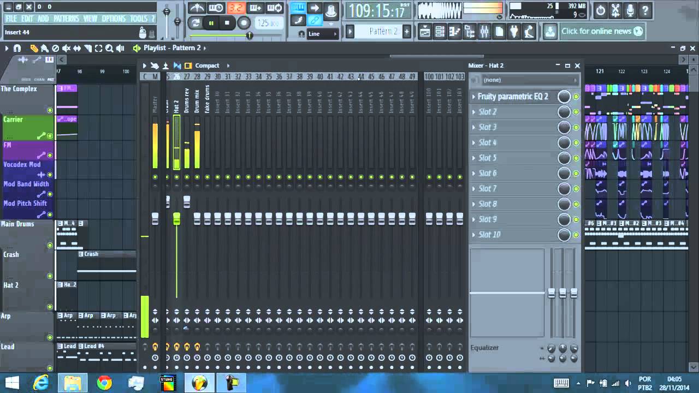Open the channel rack icon
Image resolution: width=699 pixels, height=393 pixels.
click(440, 32)
